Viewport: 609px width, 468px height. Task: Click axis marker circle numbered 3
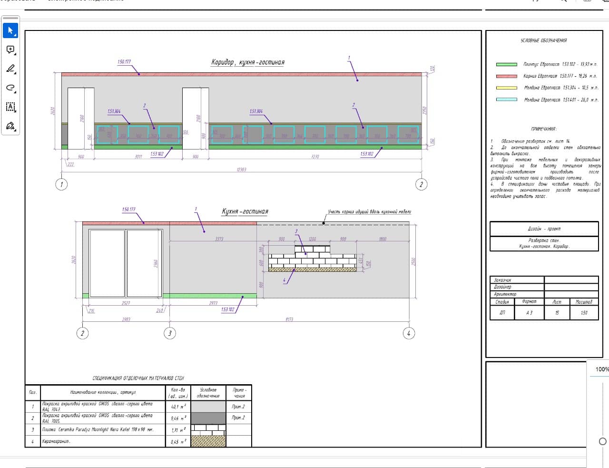tap(170, 333)
